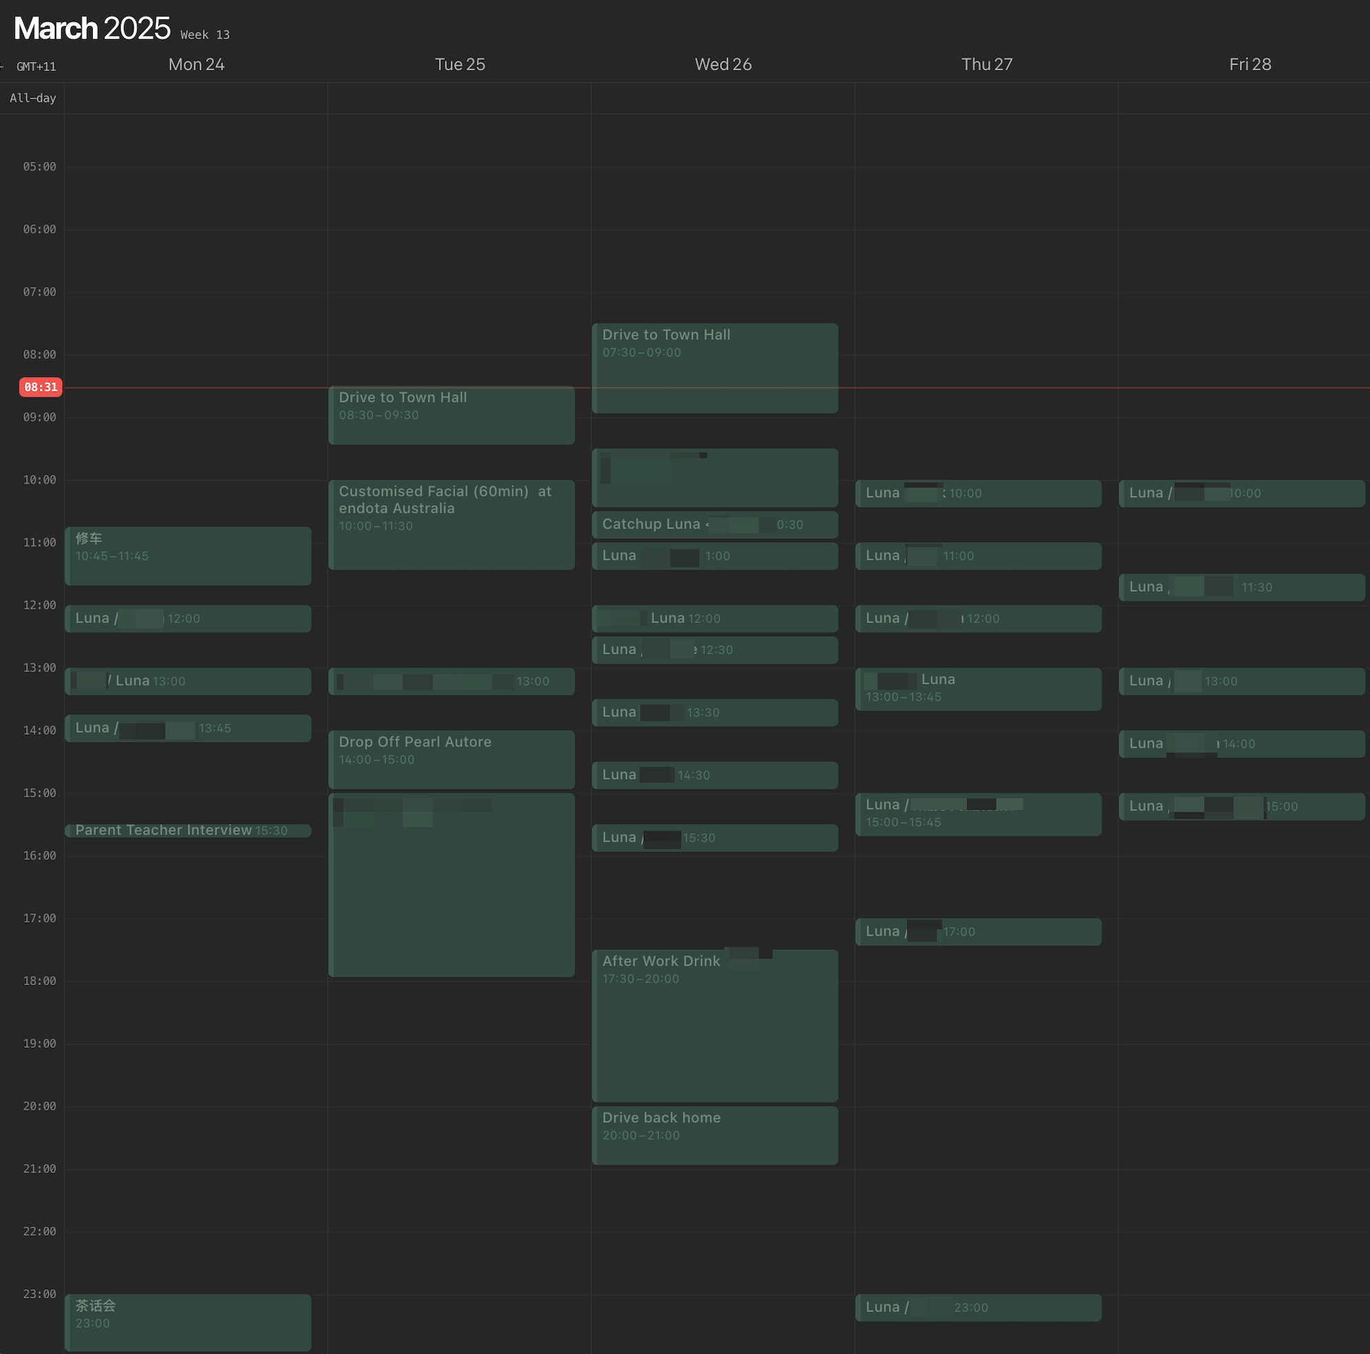Click the All-day row for Wed 26
This screenshot has height=1354, width=1370.
[x=723, y=98]
